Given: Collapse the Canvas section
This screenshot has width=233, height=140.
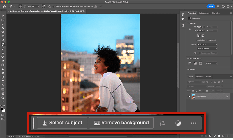Looking at the screenshot, I should tap(188, 23).
